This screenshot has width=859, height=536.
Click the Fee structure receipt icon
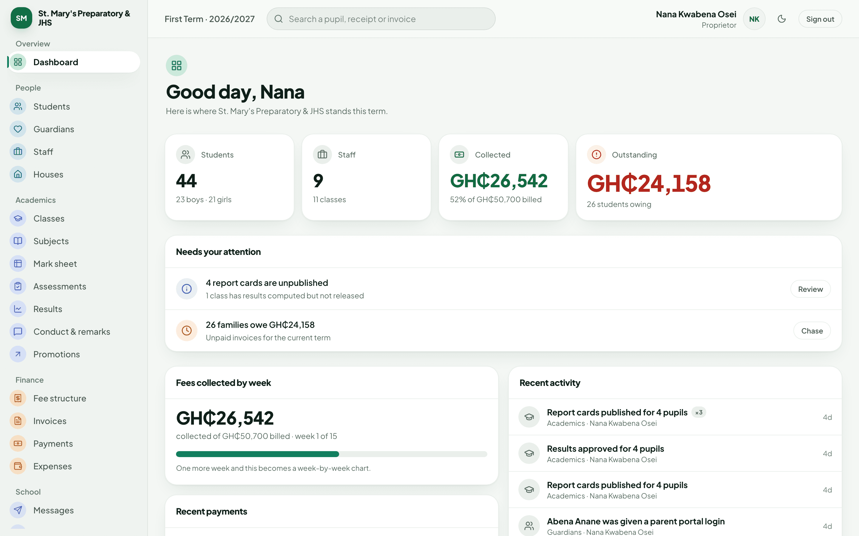click(x=18, y=398)
